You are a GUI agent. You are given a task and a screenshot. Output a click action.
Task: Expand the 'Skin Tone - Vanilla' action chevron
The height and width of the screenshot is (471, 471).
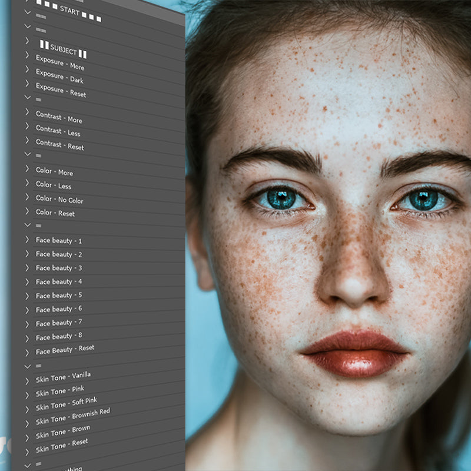(27, 381)
